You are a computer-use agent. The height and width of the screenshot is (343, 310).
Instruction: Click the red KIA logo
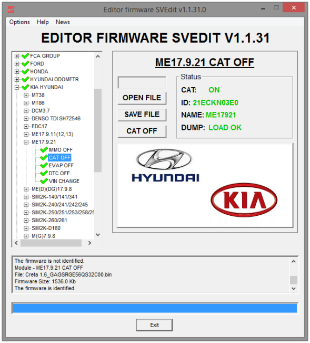(x=244, y=200)
